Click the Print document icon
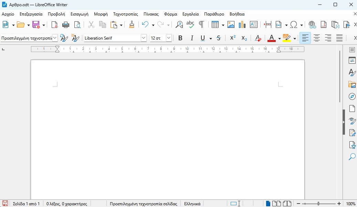This screenshot has width=357, height=207. pyautogui.click(x=66, y=24)
